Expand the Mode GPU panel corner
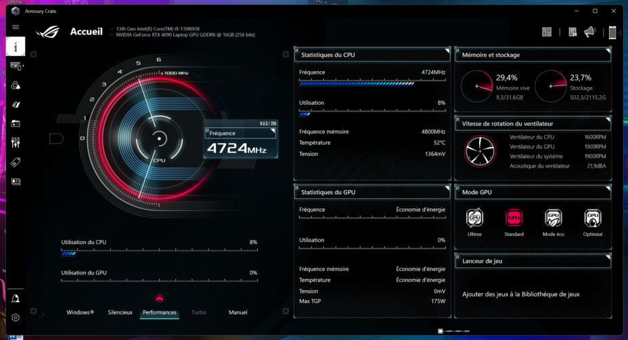The image size is (628, 340). pyautogui.click(x=608, y=189)
